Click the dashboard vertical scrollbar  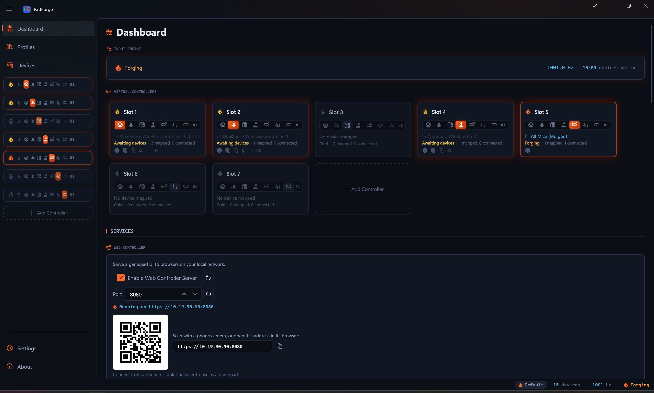(x=651, y=64)
